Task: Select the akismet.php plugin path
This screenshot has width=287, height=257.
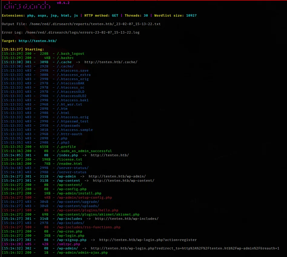Action: 98,214
